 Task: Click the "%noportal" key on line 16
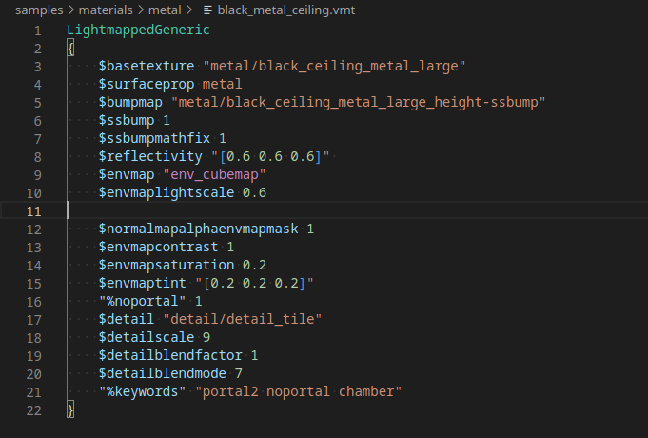(x=142, y=302)
